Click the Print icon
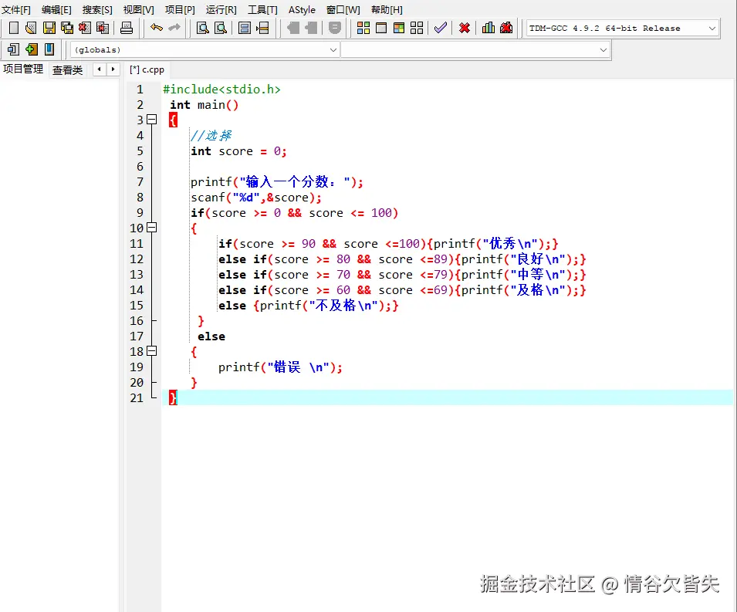The width and height of the screenshot is (737, 612). [127, 29]
